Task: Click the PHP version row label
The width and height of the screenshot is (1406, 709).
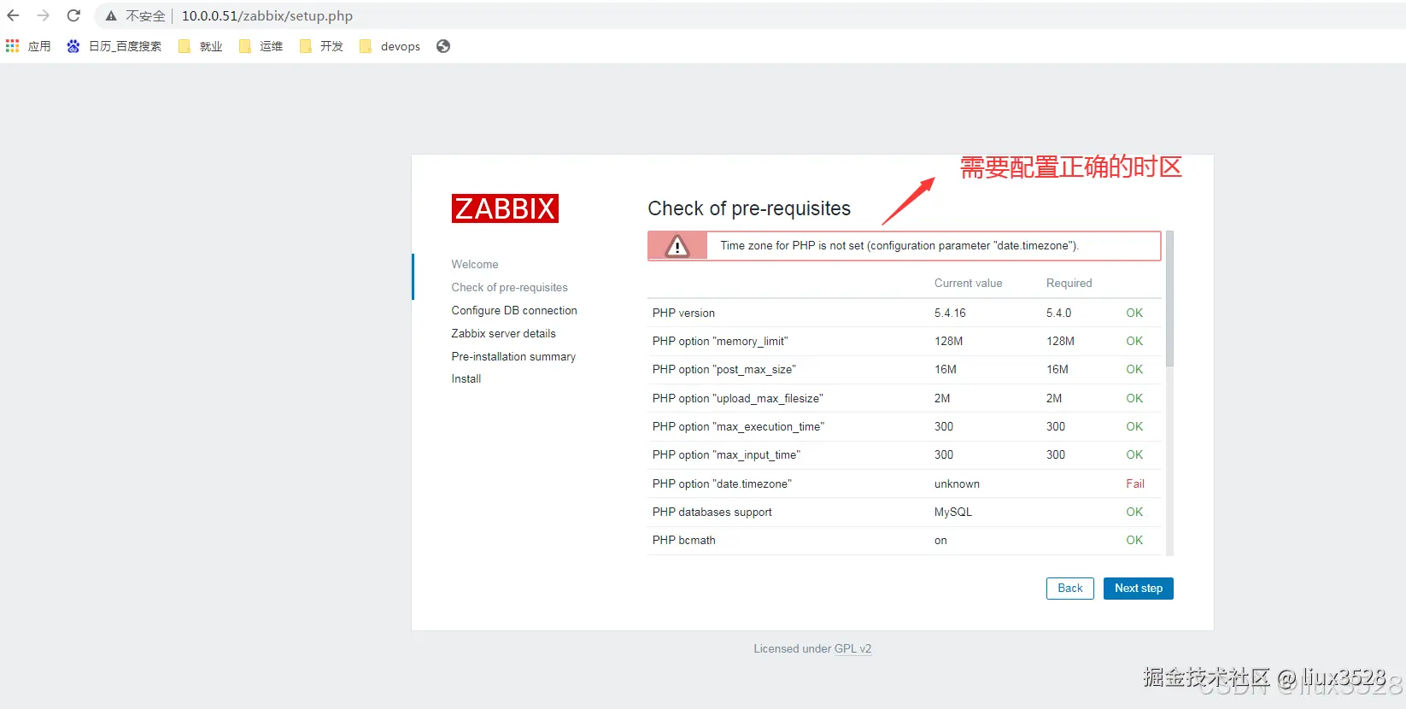Action: point(683,313)
